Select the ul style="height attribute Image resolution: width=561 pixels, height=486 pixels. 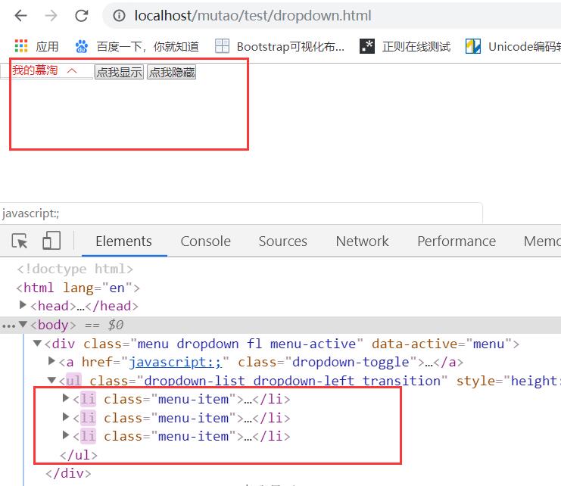coord(509,381)
